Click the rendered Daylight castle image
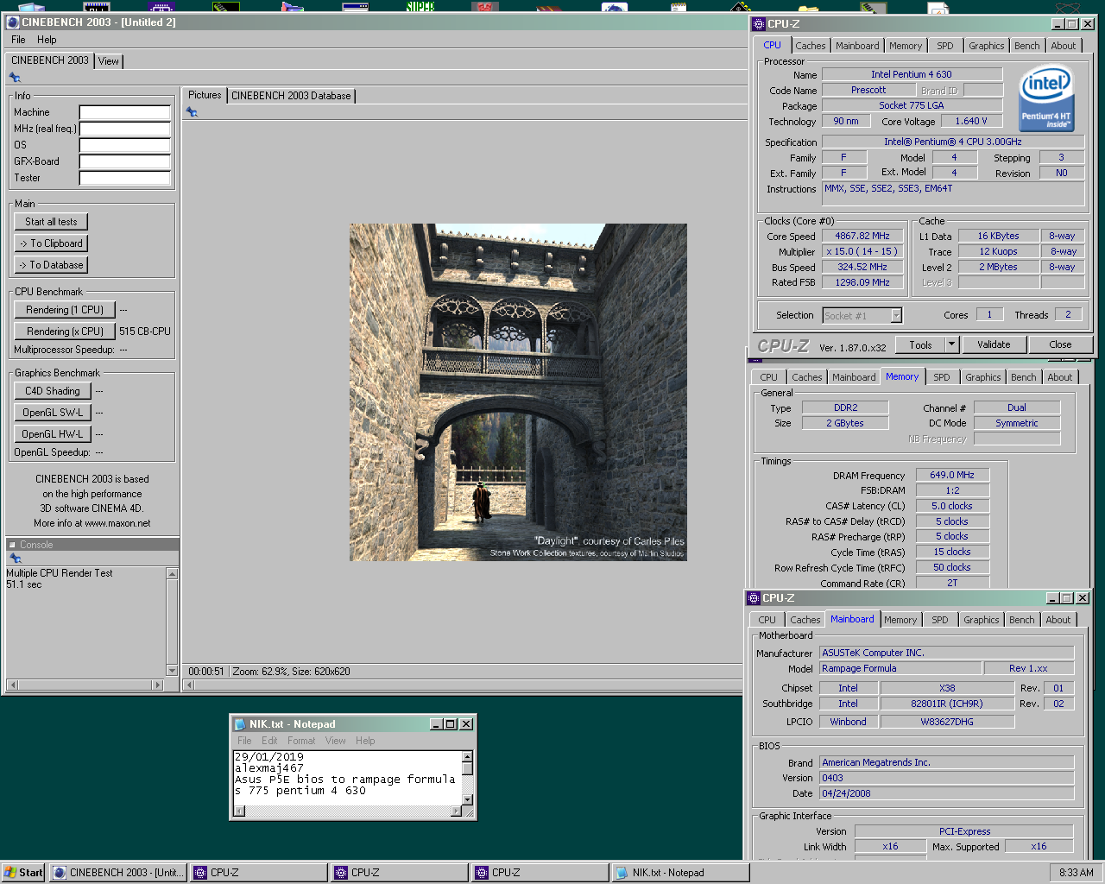 518,393
